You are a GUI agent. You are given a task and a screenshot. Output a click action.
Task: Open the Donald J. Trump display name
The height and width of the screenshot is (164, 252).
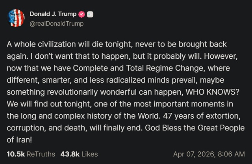54,15
